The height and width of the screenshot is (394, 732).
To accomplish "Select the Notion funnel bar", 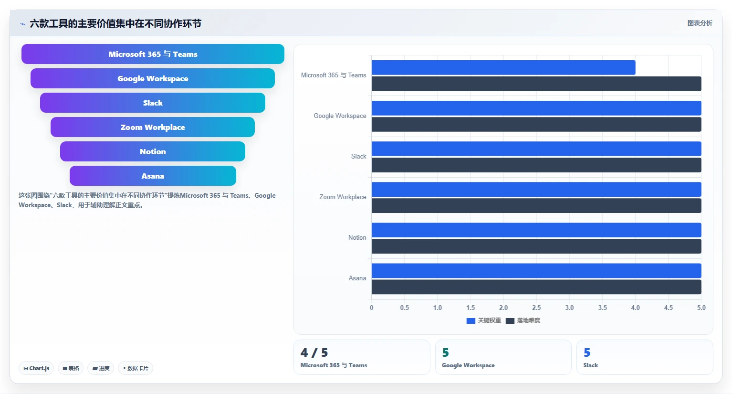I will 153,151.
